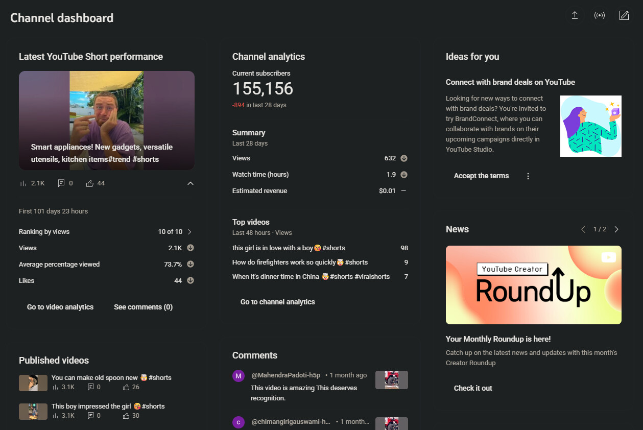Screen dimensions: 643x430
Task: Open the latest YouTube Short thumbnail
Action: click(106, 120)
